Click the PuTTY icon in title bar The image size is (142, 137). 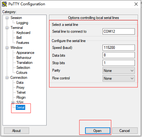click(x=4, y=4)
